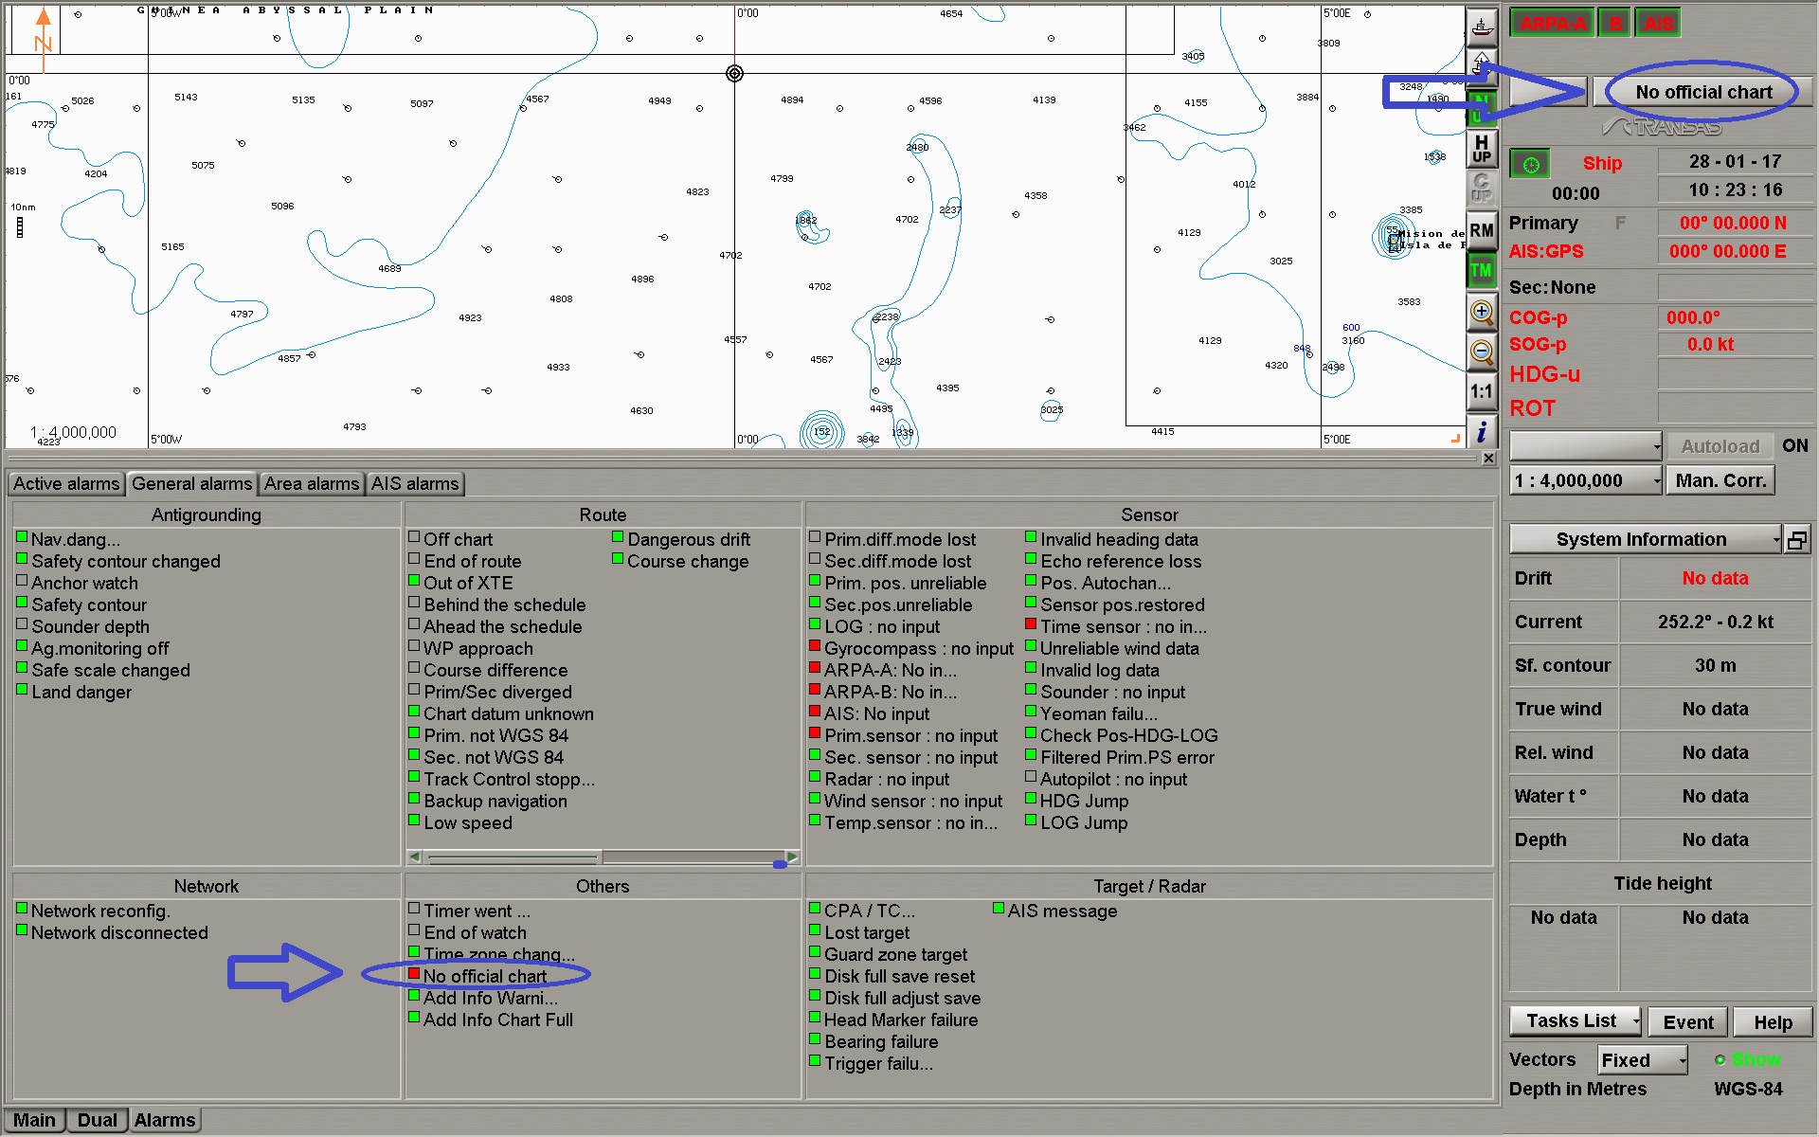
Task: Click the ship icon toolbar button
Action: tap(1482, 26)
